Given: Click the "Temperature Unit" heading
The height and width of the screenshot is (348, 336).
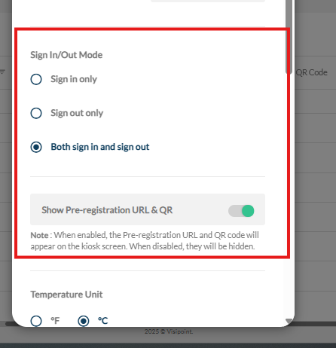Looking at the screenshot, I should tap(66, 295).
